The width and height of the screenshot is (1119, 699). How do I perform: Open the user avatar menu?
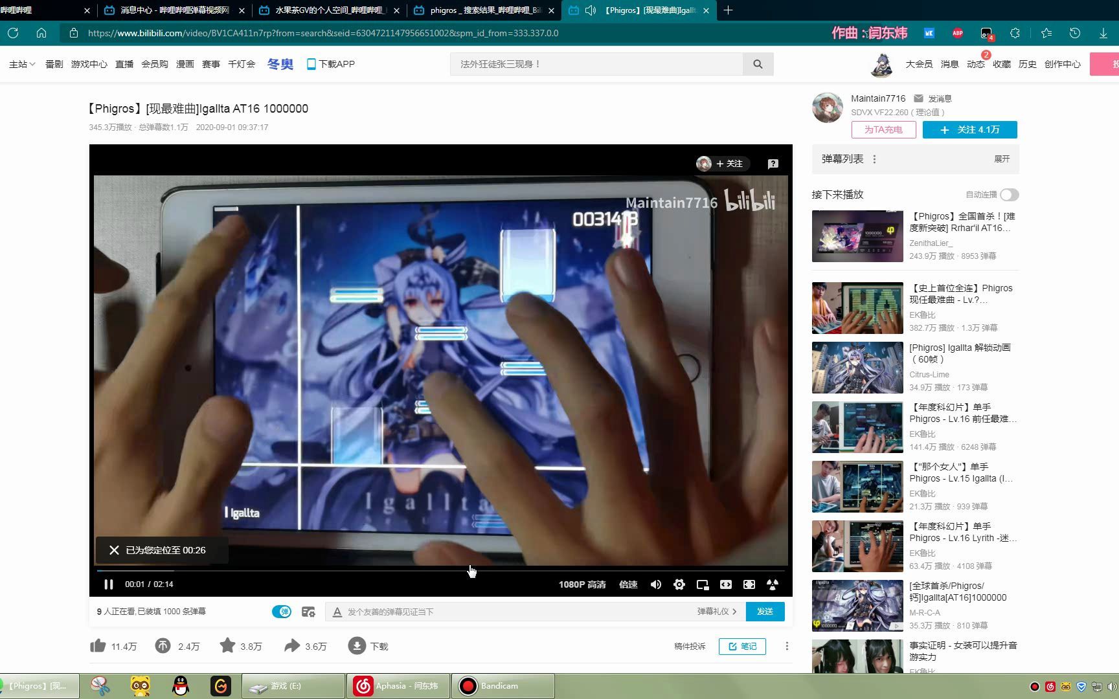click(882, 64)
